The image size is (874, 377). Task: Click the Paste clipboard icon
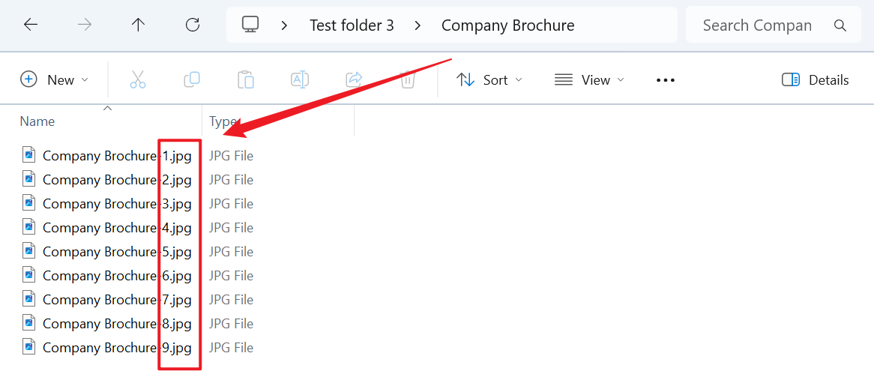coord(246,79)
